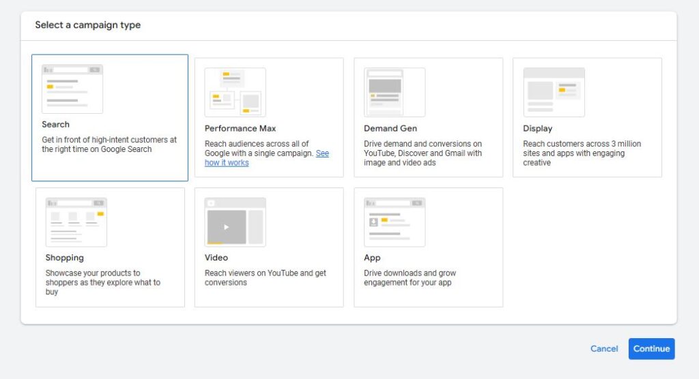Select the Search campaign type title
The image size is (699, 379).
[55, 125]
